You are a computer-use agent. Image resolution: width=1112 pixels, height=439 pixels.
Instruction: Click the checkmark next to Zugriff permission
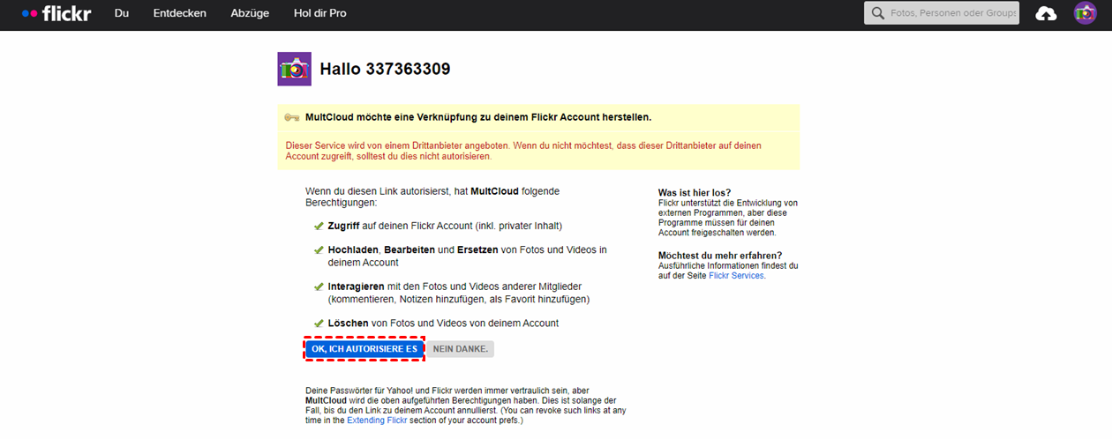pyautogui.click(x=319, y=226)
